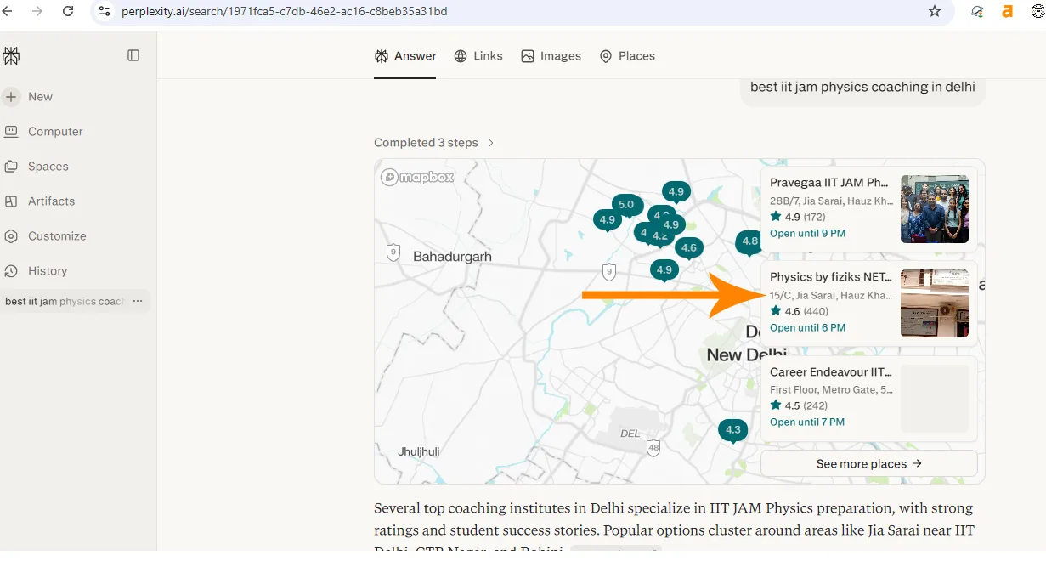Collapse the sidebar with the panel icon
1046x567 pixels.
click(x=133, y=55)
